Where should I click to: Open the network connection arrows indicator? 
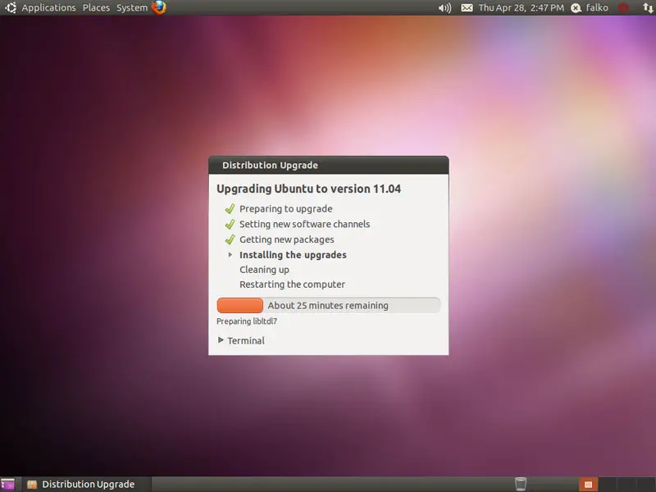tap(648, 8)
